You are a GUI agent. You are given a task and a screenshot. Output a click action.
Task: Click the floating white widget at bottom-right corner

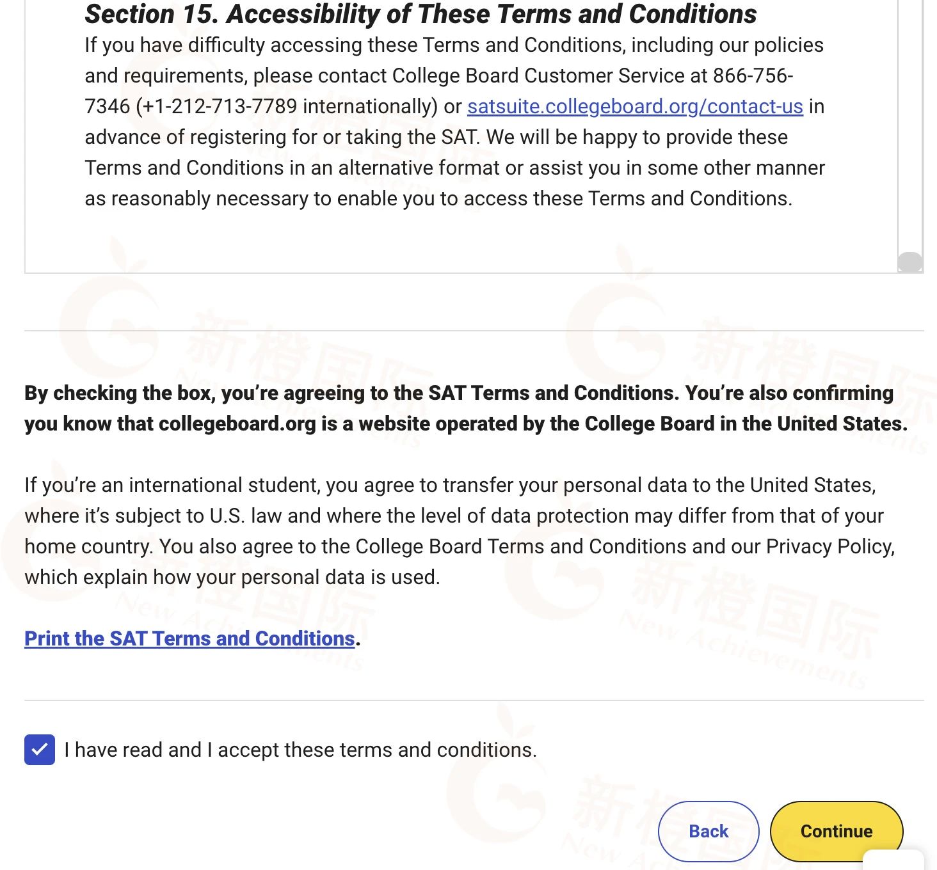coord(893,860)
